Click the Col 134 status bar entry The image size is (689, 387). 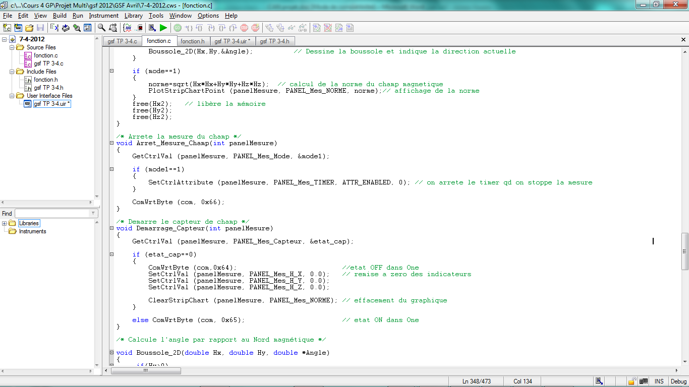[523, 381]
